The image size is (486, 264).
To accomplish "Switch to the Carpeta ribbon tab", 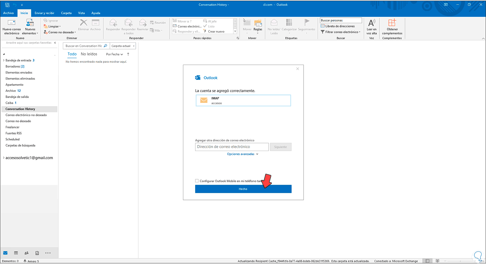I will (66, 13).
